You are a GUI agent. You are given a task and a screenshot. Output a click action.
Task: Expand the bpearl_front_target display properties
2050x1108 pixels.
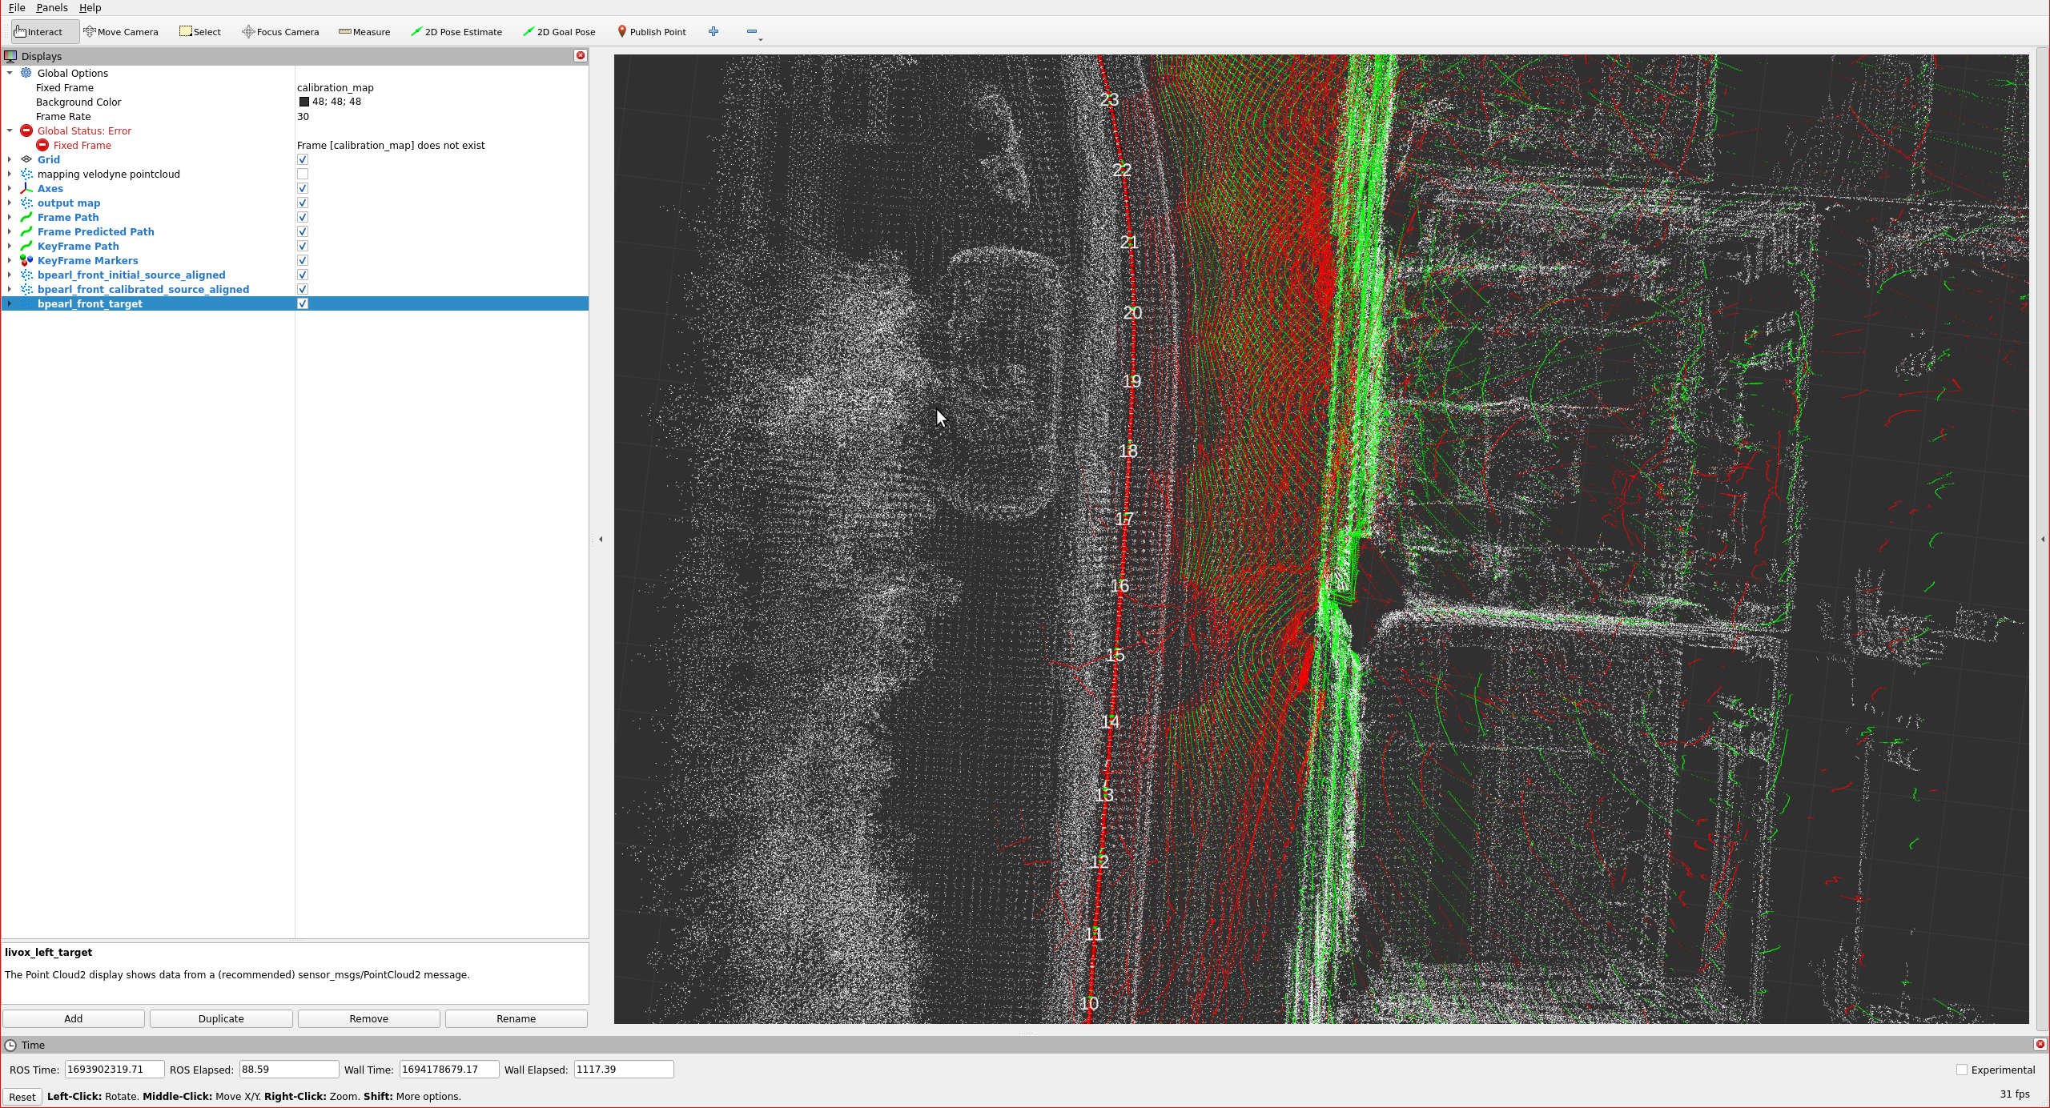point(9,303)
